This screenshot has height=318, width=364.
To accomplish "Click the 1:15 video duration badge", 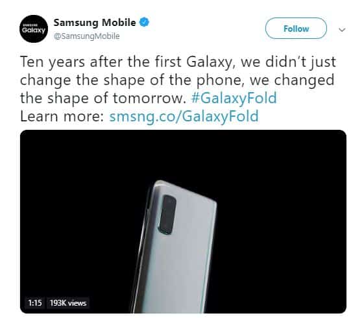I will click(x=35, y=303).
